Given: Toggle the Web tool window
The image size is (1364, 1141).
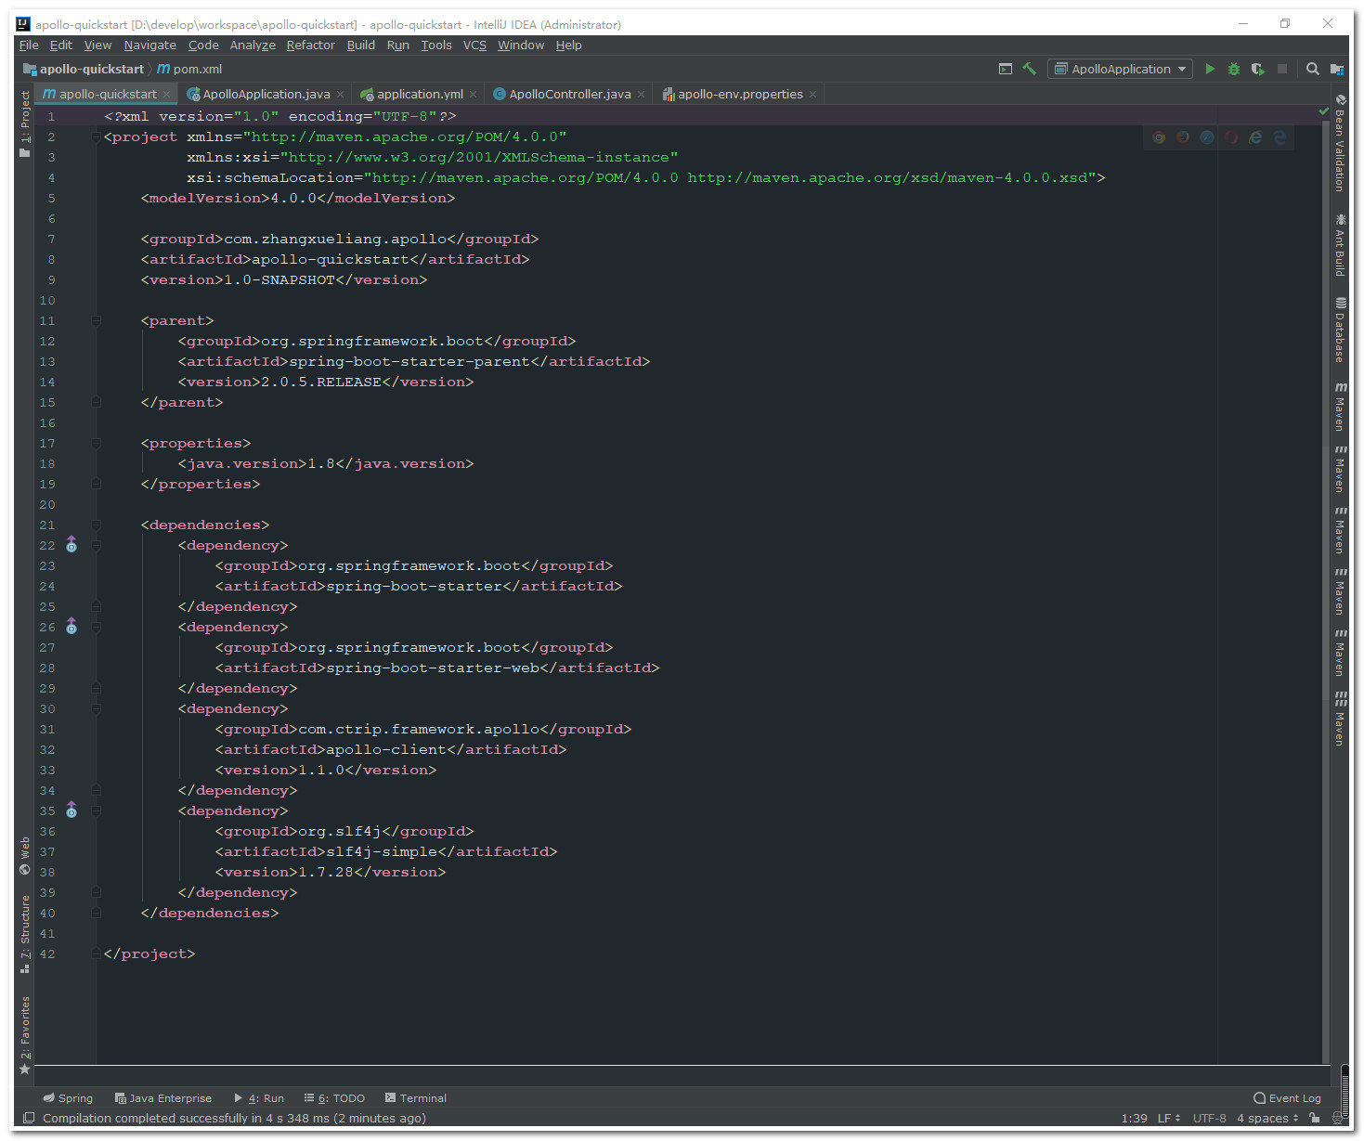Looking at the screenshot, I should pos(25,856).
